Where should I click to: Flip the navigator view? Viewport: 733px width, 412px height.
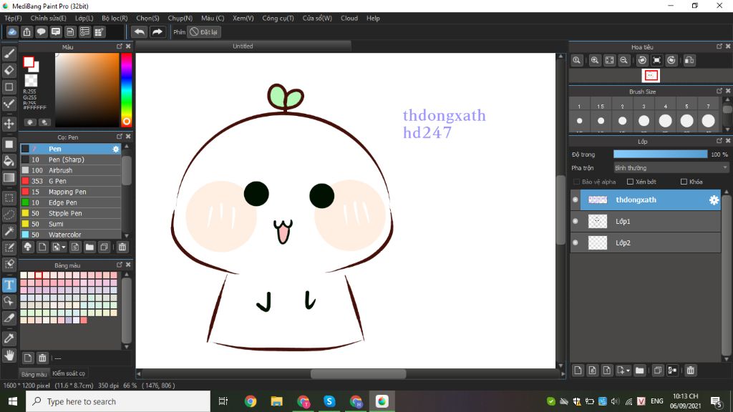tap(689, 60)
